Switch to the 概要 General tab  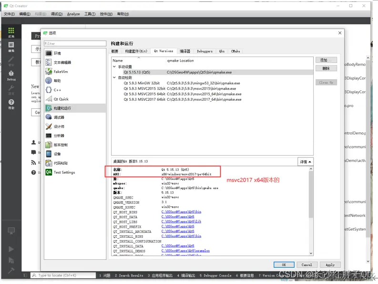click(115, 51)
